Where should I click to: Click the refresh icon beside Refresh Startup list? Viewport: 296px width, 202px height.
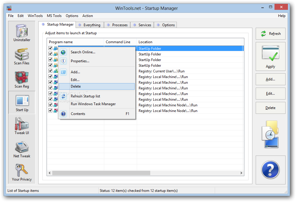(x=63, y=96)
